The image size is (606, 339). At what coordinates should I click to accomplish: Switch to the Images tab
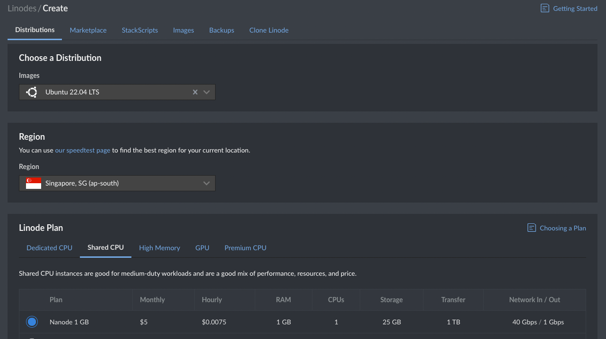[x=183, y=30]
